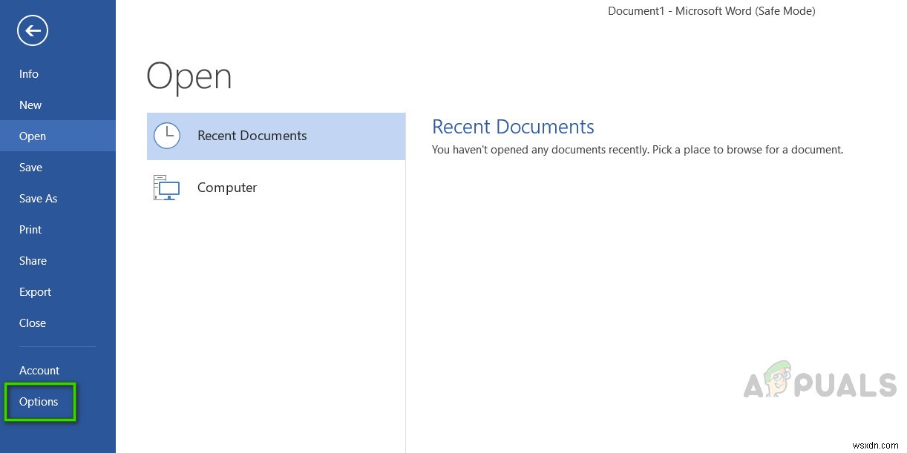Open the Computer monitor icon
Image resolution: width=907 pixels, height=453 pixels.
point(166,188)
